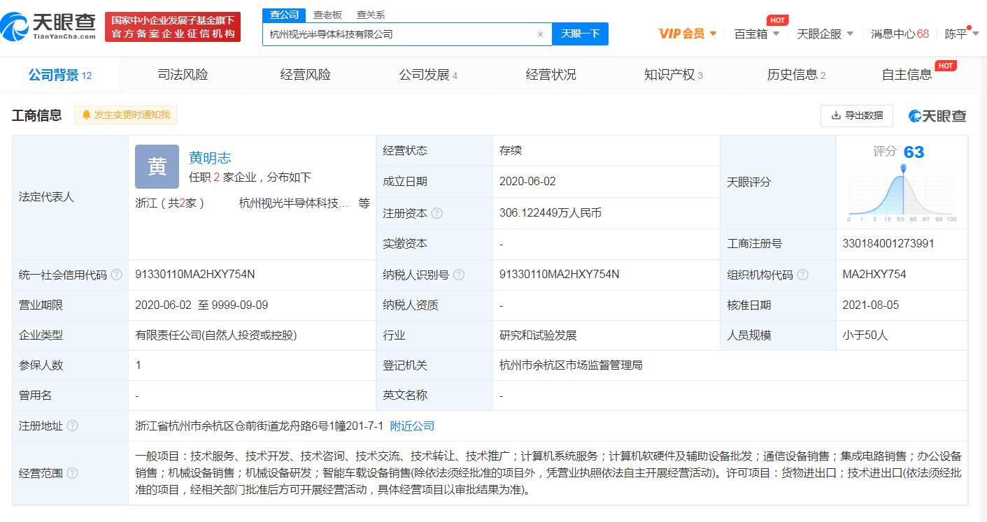Open the 知识产权 tab

point(673,75)
